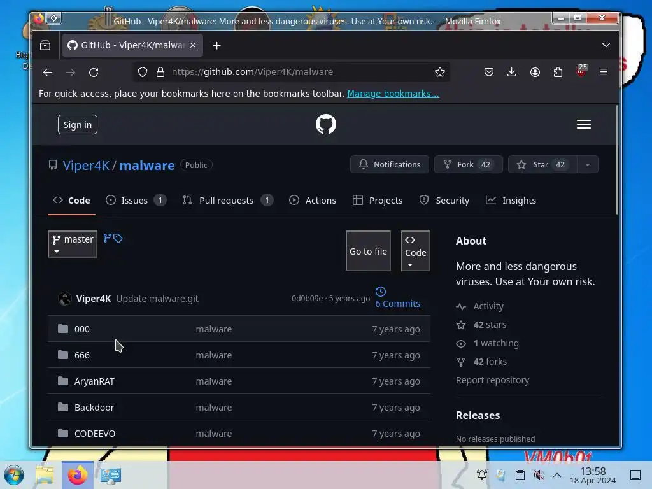Screen dimensions: 652x489
Task: Expand the Code clone dropdown
Action: [x=415, y=251]
